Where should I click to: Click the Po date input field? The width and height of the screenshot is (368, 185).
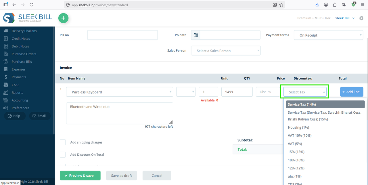[x=230, y=35]
